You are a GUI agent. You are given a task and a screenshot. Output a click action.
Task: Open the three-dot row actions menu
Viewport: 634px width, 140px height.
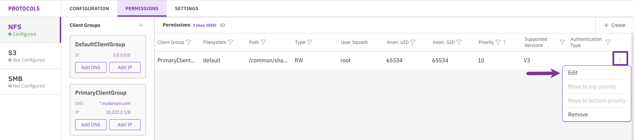(x=620, y=60)
